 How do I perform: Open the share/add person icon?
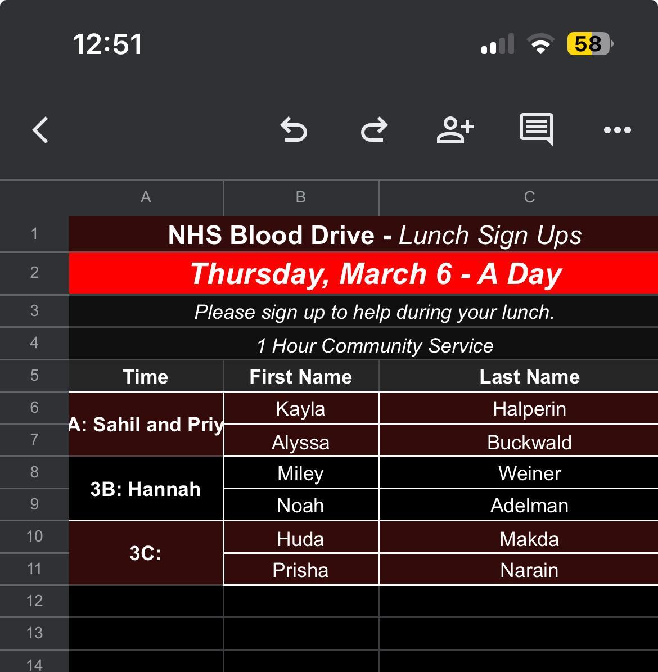[x=455, y=130]
